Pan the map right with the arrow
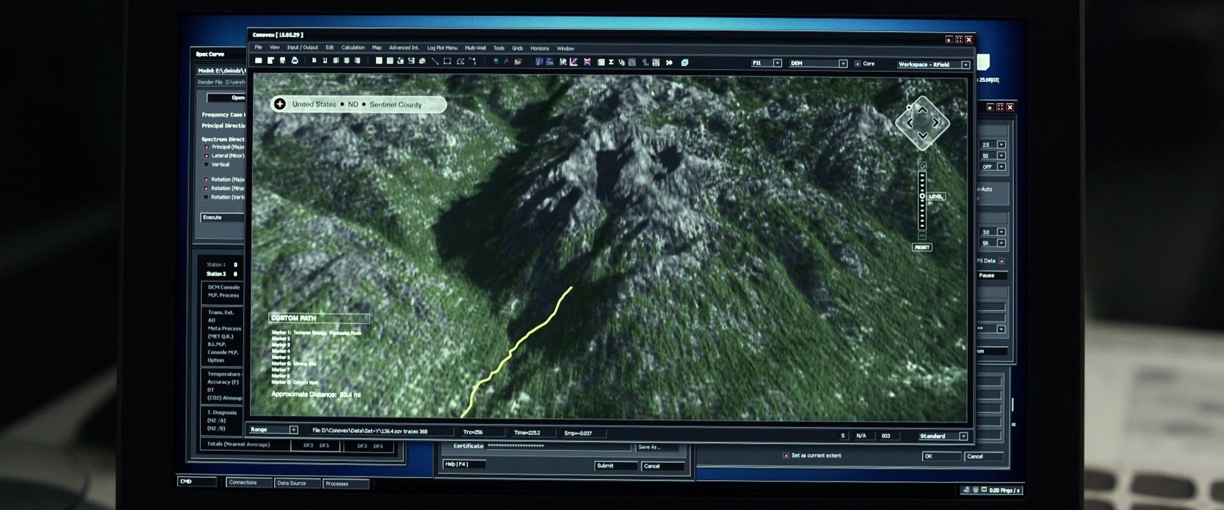This screenshot has width=1224, height=510. click(935, 122)
